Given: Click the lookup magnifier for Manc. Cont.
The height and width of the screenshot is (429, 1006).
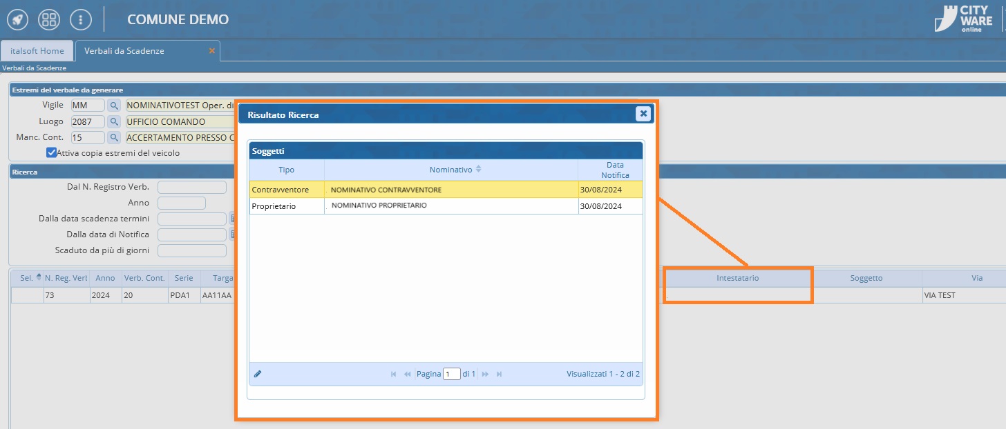Looking at the screenshot, I should click(x=114, y=137).
